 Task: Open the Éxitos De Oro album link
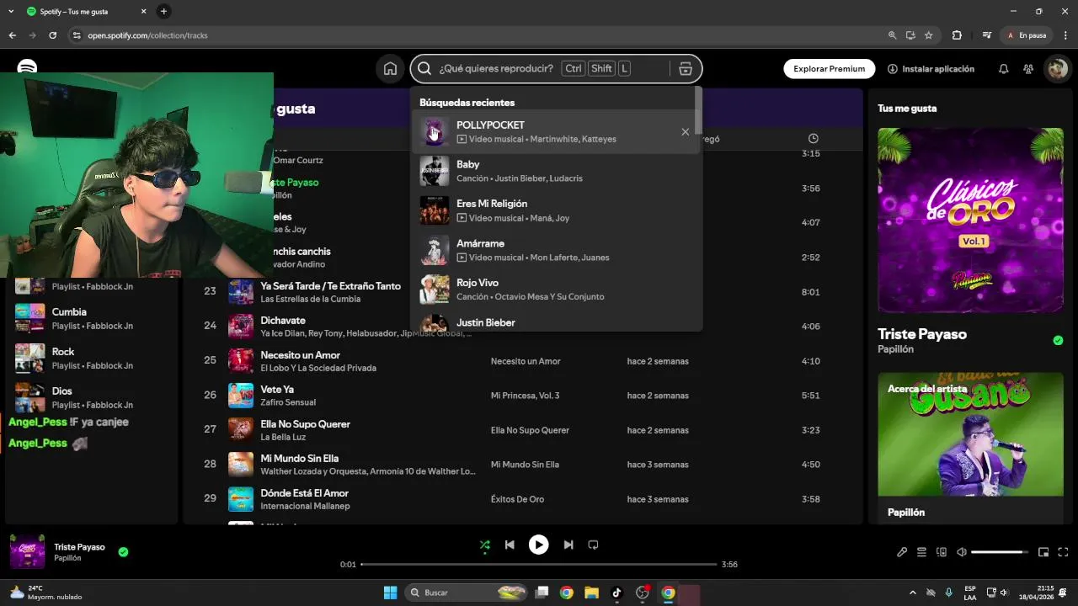[x=517, y=499]
